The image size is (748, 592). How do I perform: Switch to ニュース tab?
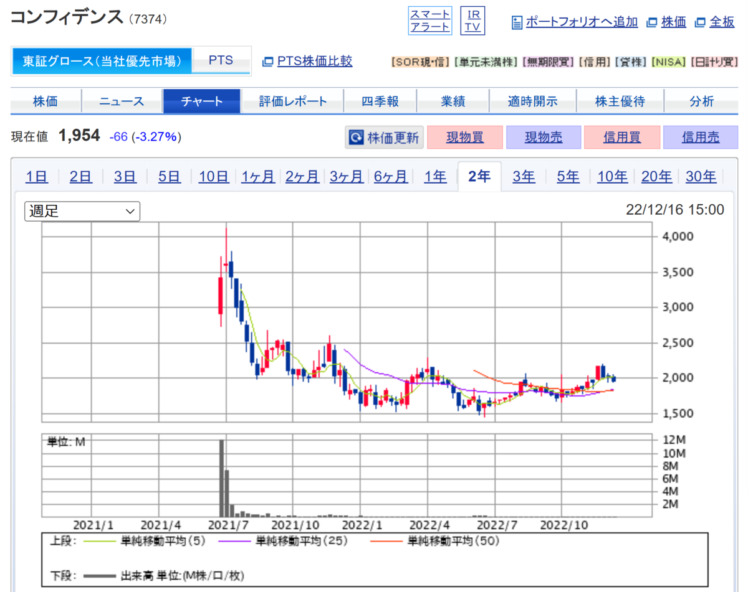click(122, 101)
